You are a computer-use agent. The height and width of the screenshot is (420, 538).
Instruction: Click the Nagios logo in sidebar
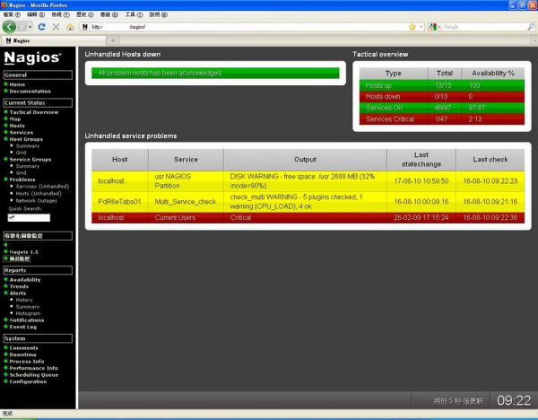tap(32, 57)
